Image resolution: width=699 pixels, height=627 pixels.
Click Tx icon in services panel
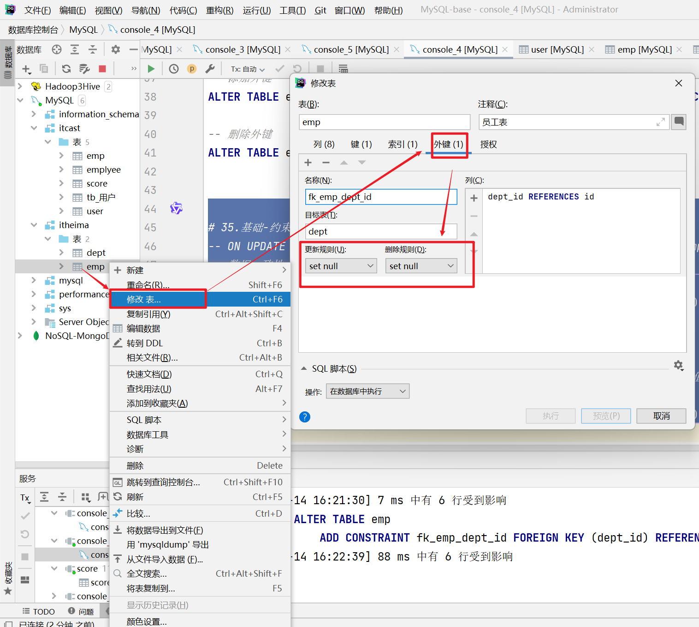pyautogui.click(x=25, y=497)
